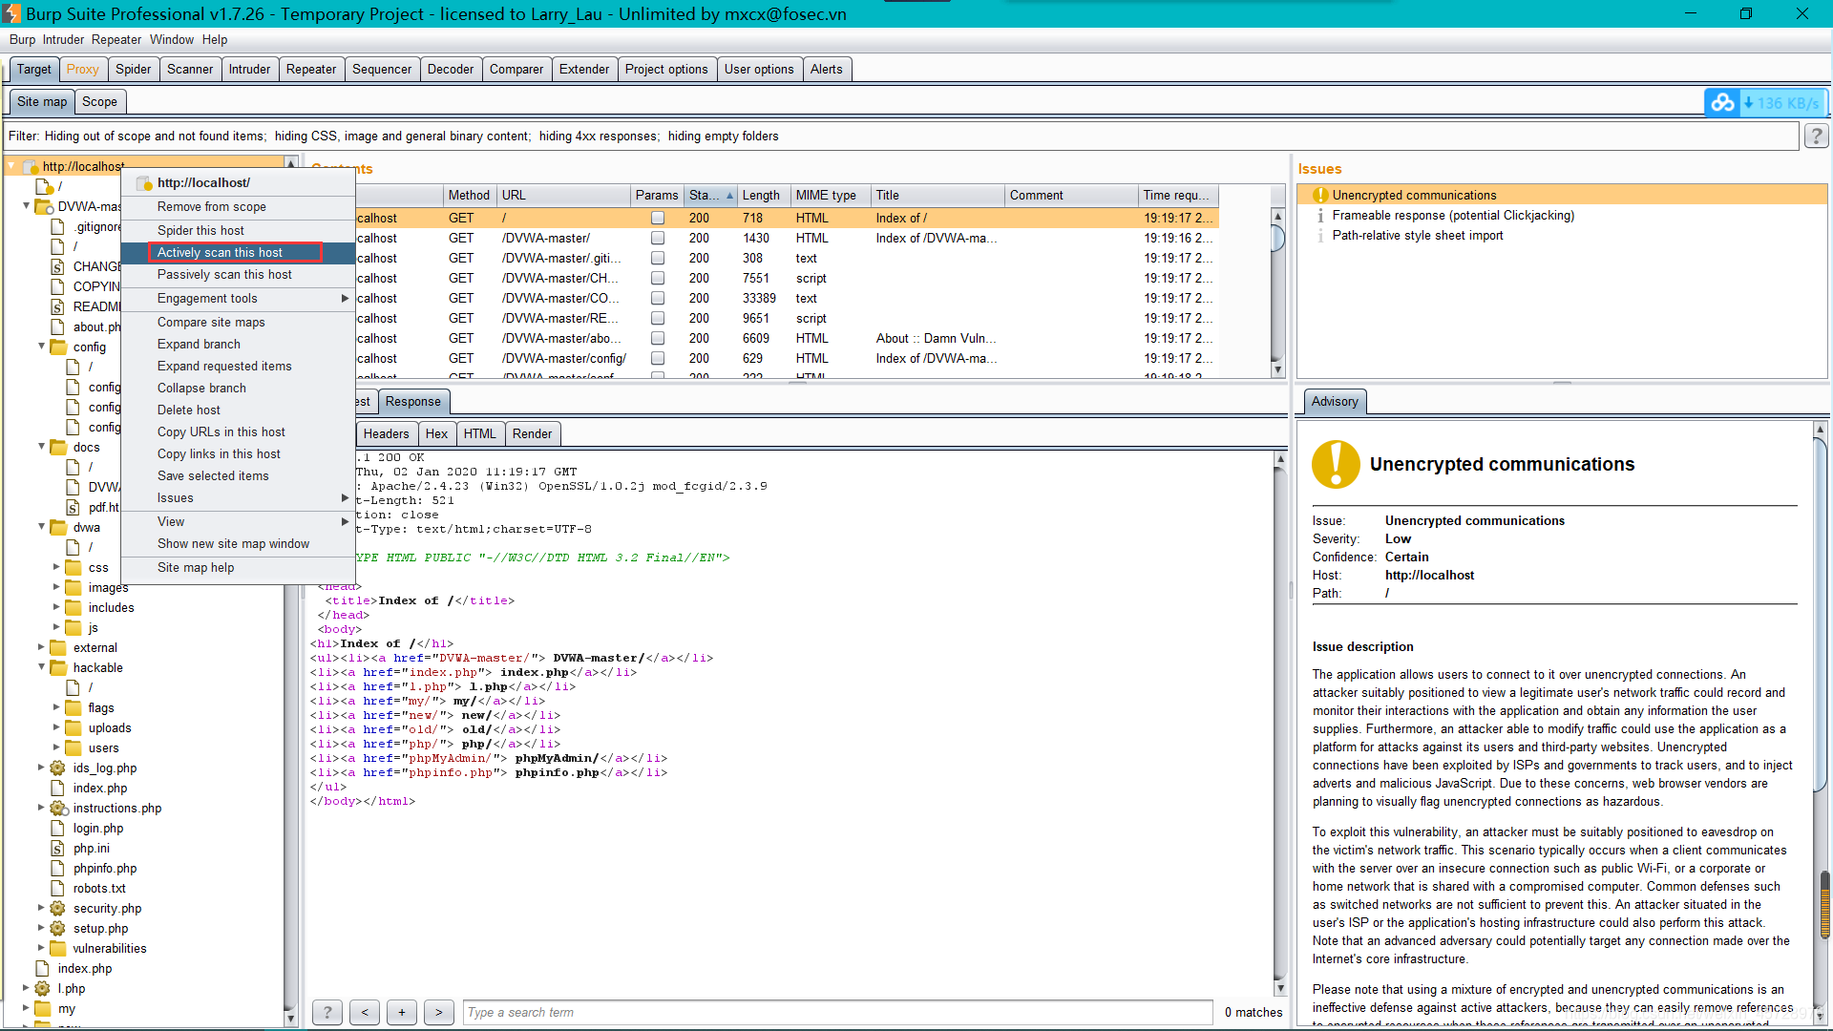This screenshot has width=1833, height=1031.
Task: Toggle Params checkbox for /DVWA-master/CH row
Action: pyautogui.click(x=658, y=278)
